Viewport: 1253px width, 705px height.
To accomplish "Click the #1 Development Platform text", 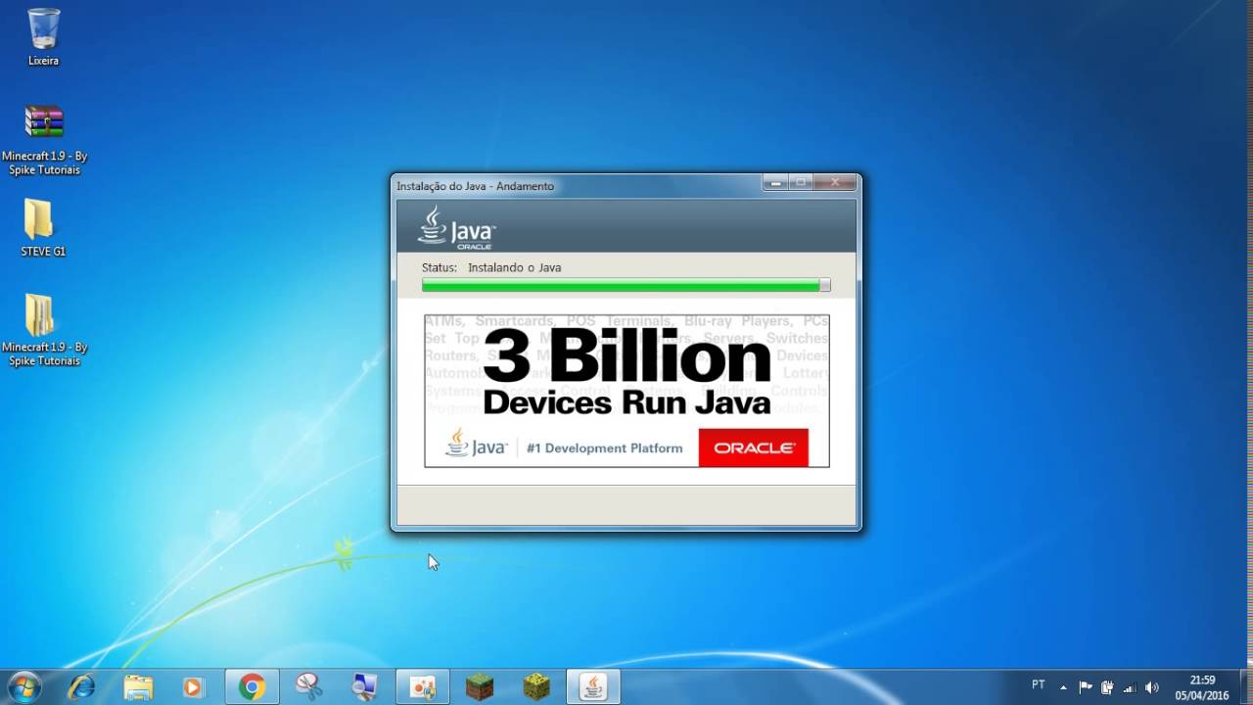I will 604,448.
